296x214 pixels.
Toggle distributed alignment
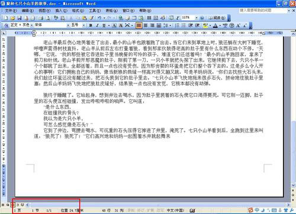tap(159, 25)
